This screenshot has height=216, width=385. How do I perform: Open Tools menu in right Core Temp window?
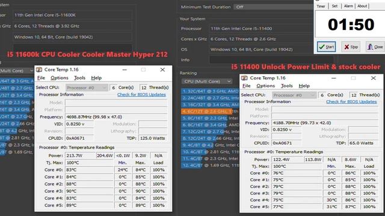tap(286, 86)
